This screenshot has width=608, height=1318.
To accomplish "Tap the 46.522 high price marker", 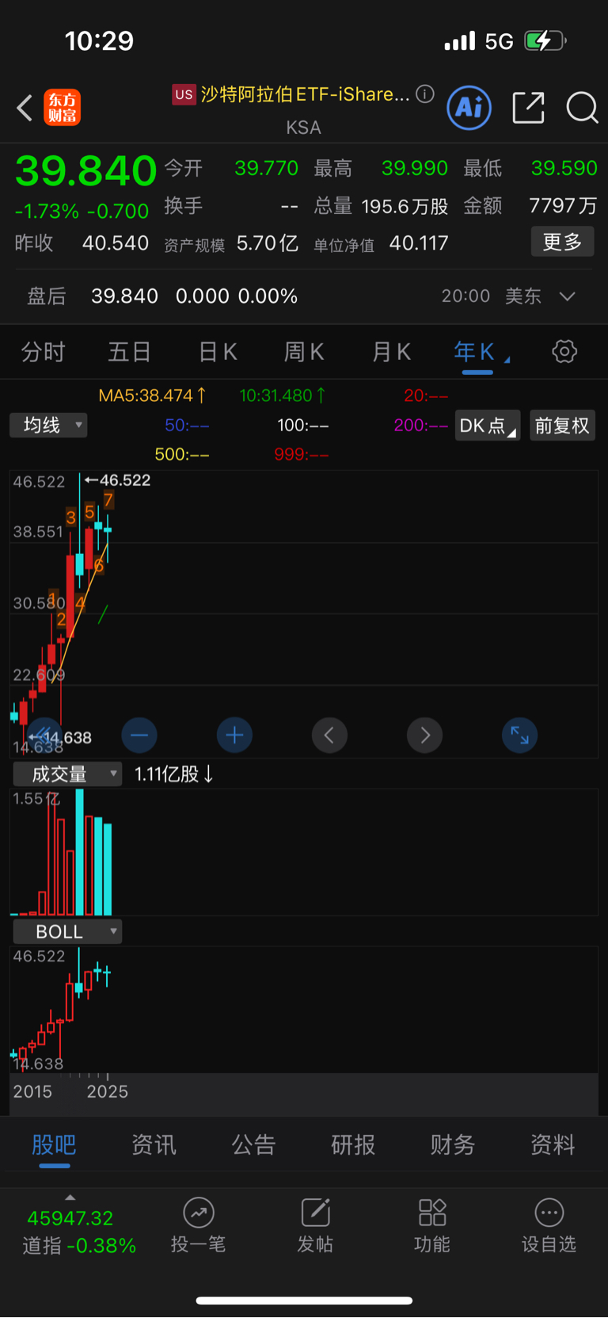I will point(118,480).
